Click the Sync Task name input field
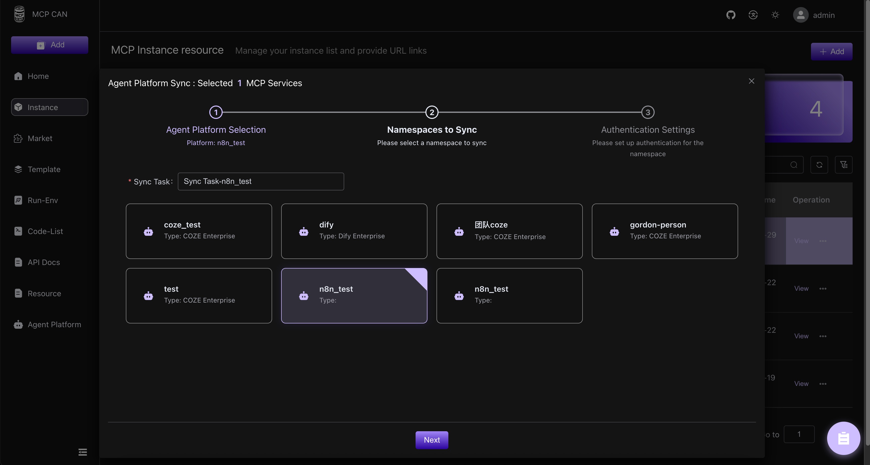The image size is (870, 465). [x=261, y=182]
